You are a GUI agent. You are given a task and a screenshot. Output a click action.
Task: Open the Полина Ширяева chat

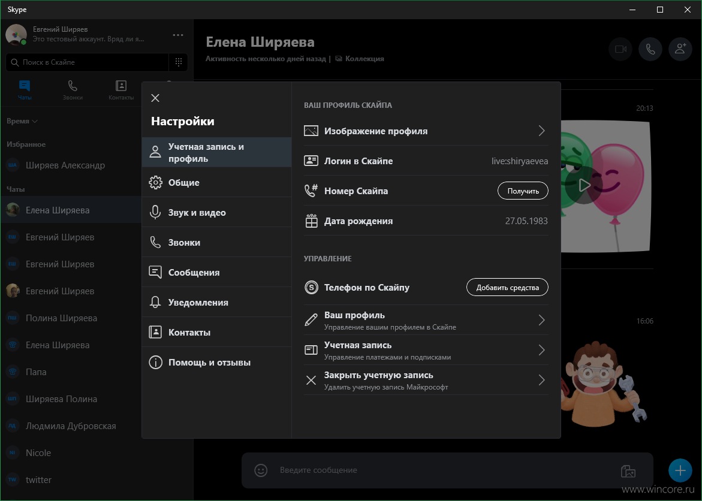(x=71, y=318)
